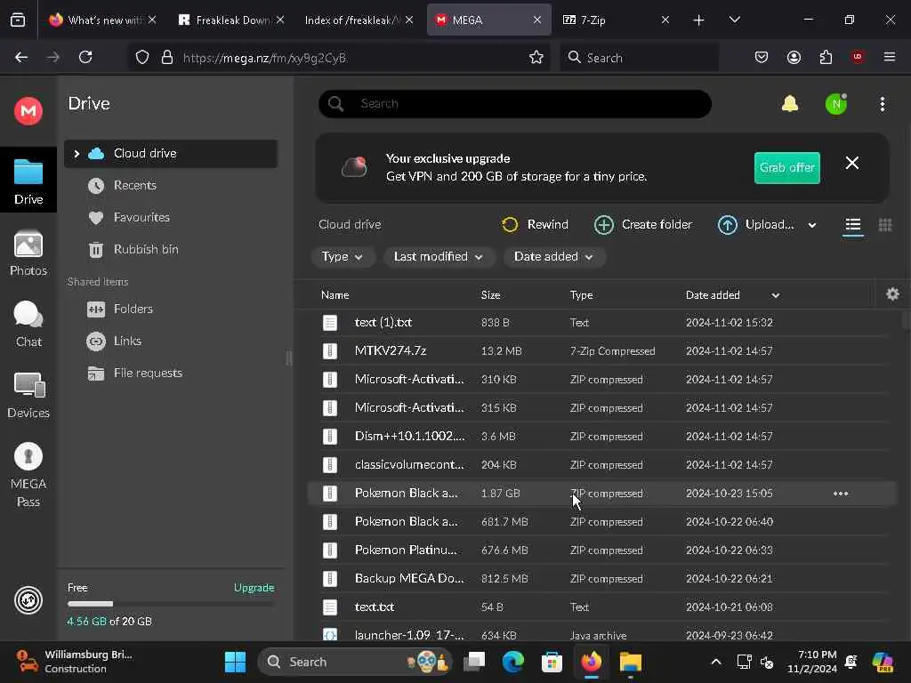Image resolution: width=911 pixels, height=683 pixels.
Task: Open MEGA Pass in left rail
Action: (28, 475)
